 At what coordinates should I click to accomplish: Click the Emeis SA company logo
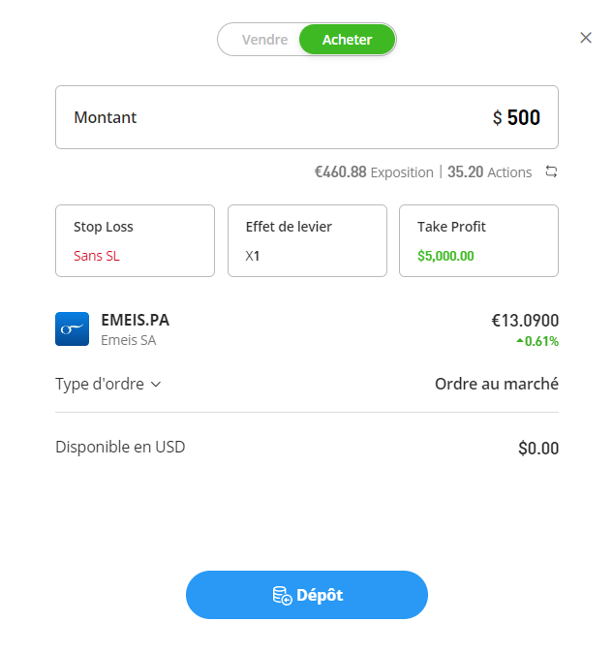click(72, 329)
